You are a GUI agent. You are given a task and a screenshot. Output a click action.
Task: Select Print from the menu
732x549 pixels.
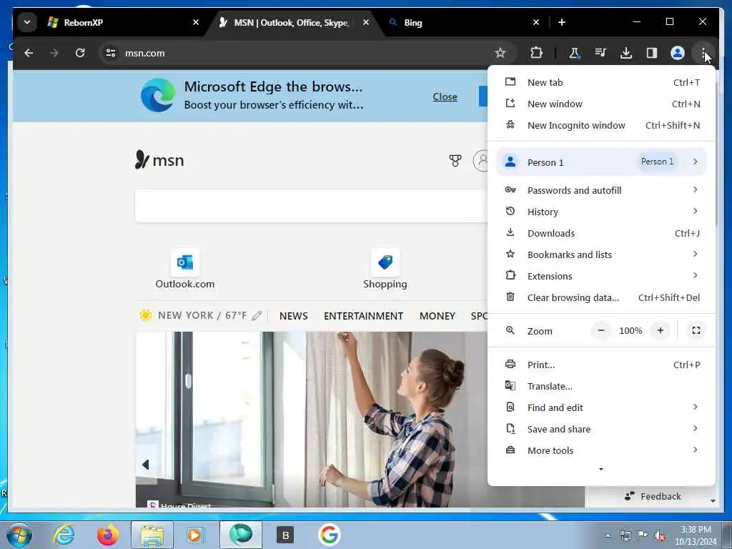(x=601, y=365)
